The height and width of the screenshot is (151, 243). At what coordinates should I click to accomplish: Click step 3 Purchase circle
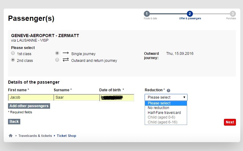[x=233, y=14]
